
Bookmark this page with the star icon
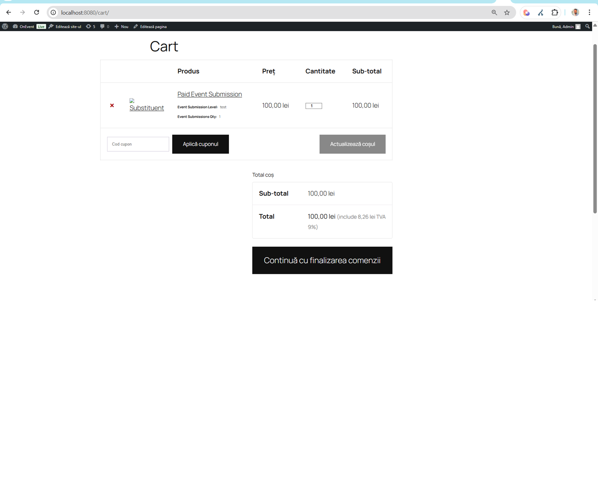pyautogui.click(x=507, y=12)
